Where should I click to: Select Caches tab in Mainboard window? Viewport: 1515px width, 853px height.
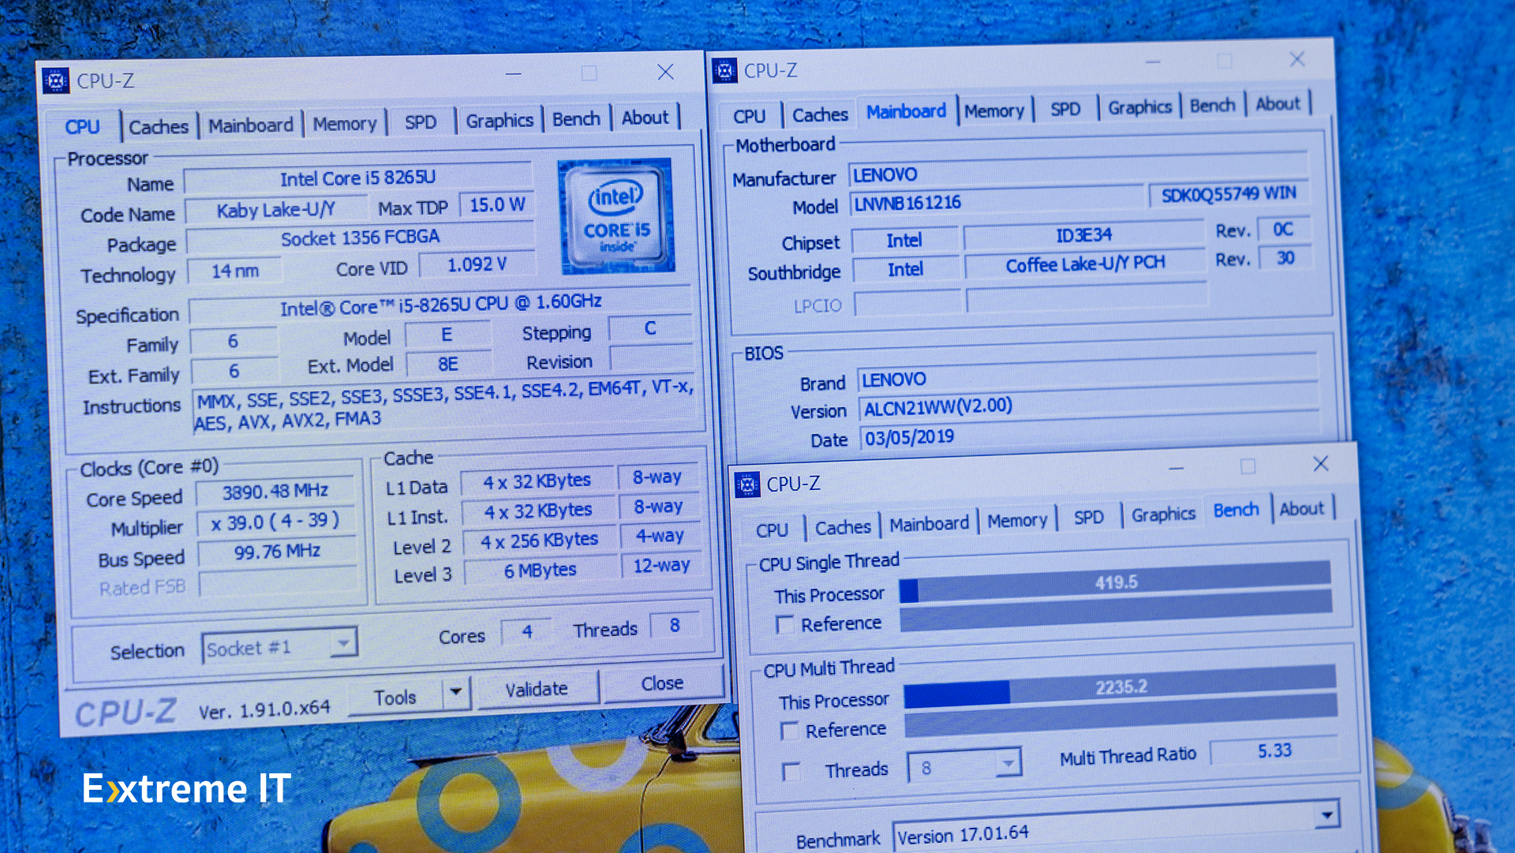click(820, 114)
